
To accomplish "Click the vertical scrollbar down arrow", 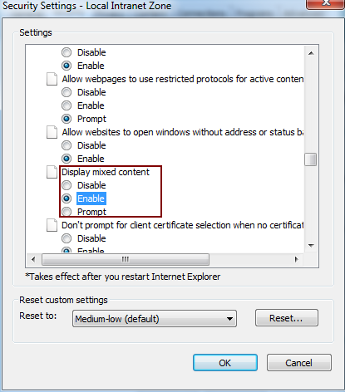I will tap(311, 246).
